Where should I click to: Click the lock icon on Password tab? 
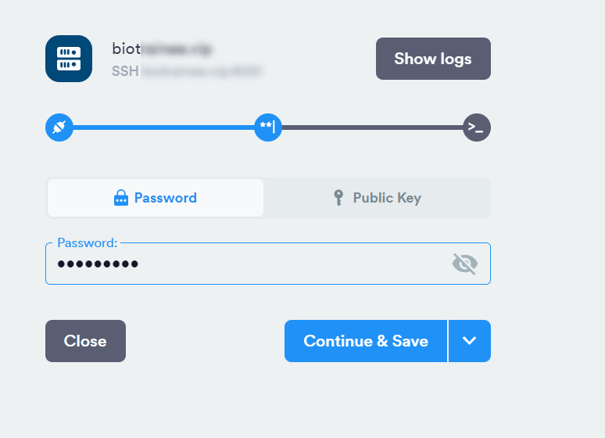[121, 198]
